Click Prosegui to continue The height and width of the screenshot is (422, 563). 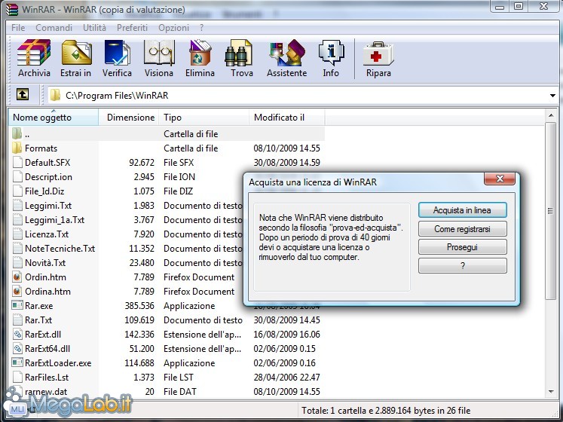pos(463,247)
